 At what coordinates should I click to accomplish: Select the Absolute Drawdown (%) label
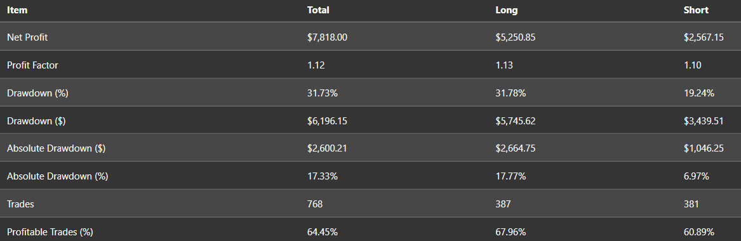(x=58, y=176)
